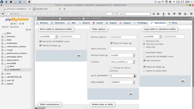
Task: Click the Structure tab icon
Action: 52,23
